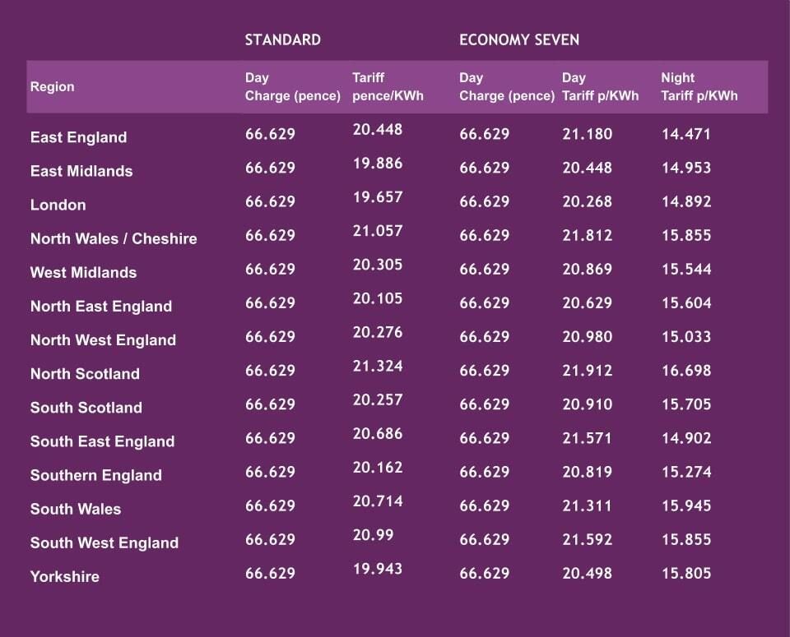Select the 20.99 South West standard tariff
This screenshot has width=790, height=637.
373,534
